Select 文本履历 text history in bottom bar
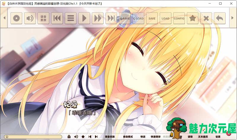This screenshot has width=237, height=140. 203,137
